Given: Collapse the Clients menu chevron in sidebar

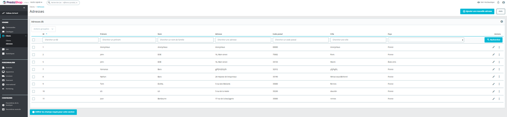Looking at the screenshot, I should (26, 36).
